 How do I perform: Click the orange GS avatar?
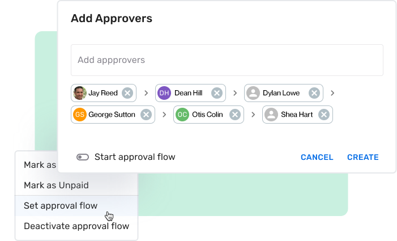pyautogui.click(x=80, y=115)
